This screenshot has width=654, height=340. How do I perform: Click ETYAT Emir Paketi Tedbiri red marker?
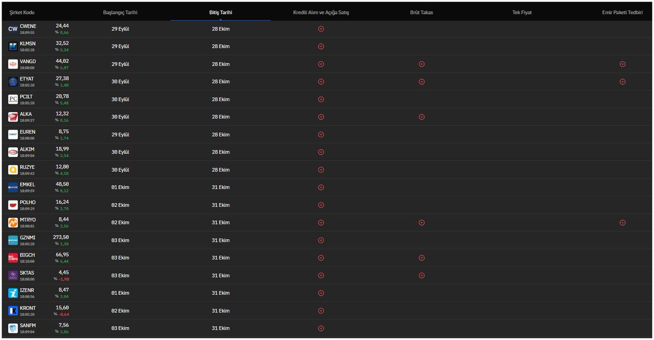622,82
